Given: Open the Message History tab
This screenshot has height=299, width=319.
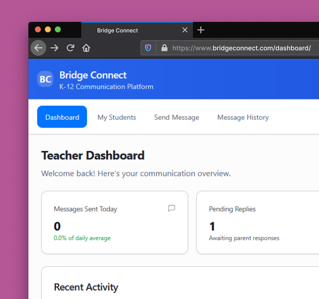Looking at the screenshot, I should pos(243,118).
